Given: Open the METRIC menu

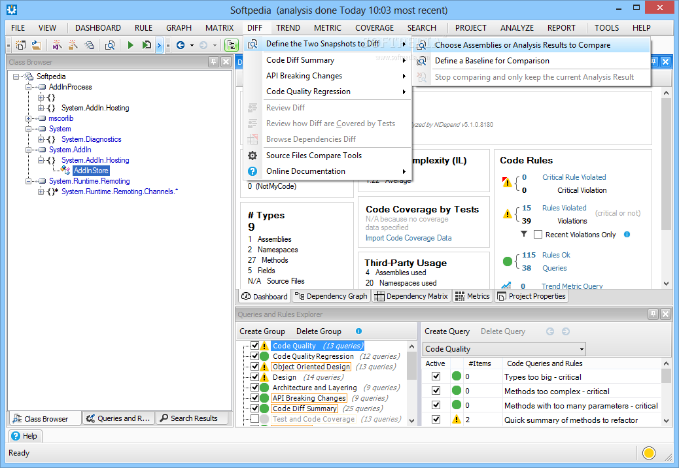Looking at the screenshot, I should 327,27.
